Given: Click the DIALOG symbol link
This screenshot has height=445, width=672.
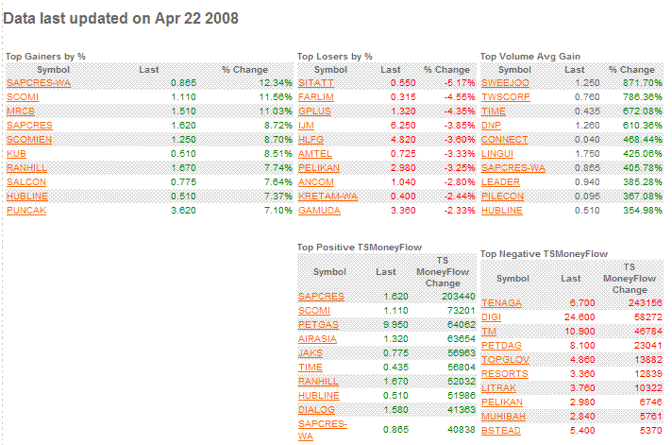Looking at the screenshot, I should tap(315, 409).
